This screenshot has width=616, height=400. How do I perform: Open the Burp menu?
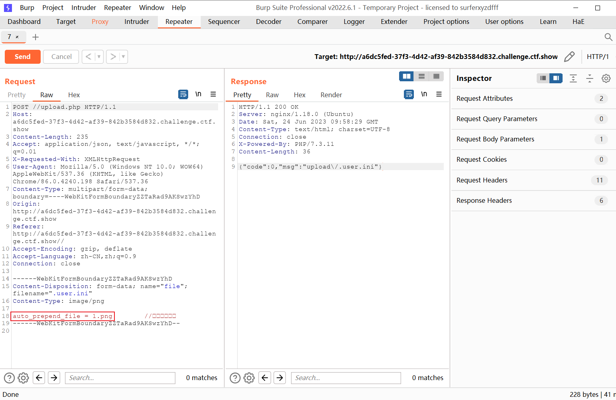point(27,8)
